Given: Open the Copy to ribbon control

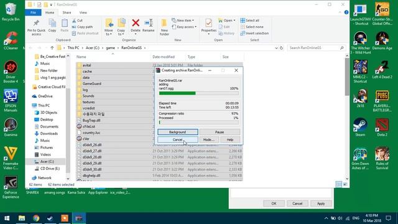Looking at the screenshot, I should point(121,27).
